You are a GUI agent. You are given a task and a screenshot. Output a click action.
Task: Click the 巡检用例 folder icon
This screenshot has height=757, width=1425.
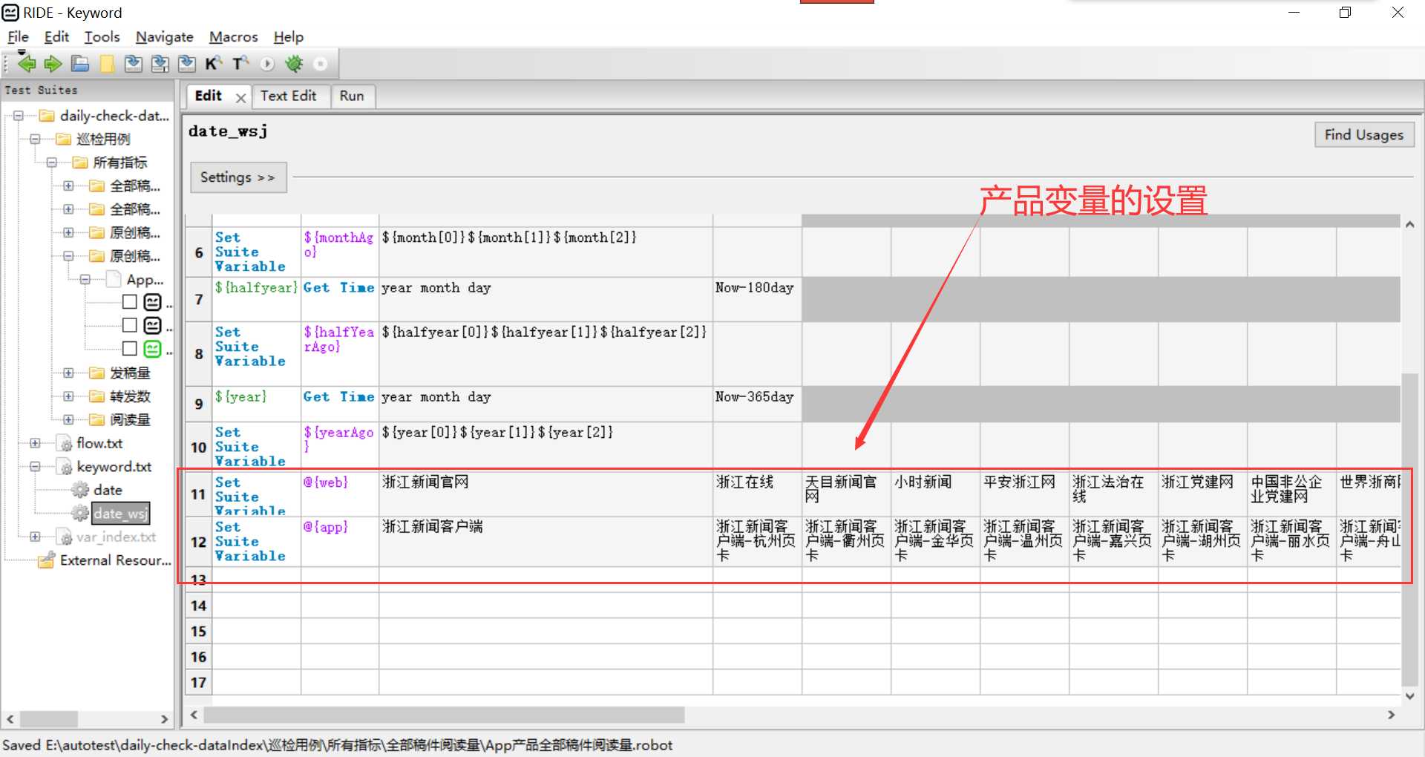pos(64,139)
